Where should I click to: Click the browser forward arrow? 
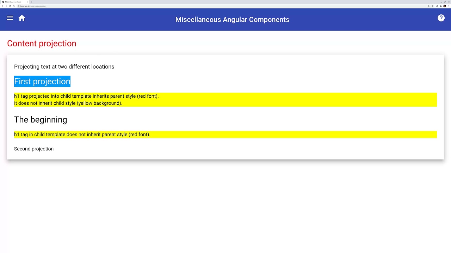(6, 6)
